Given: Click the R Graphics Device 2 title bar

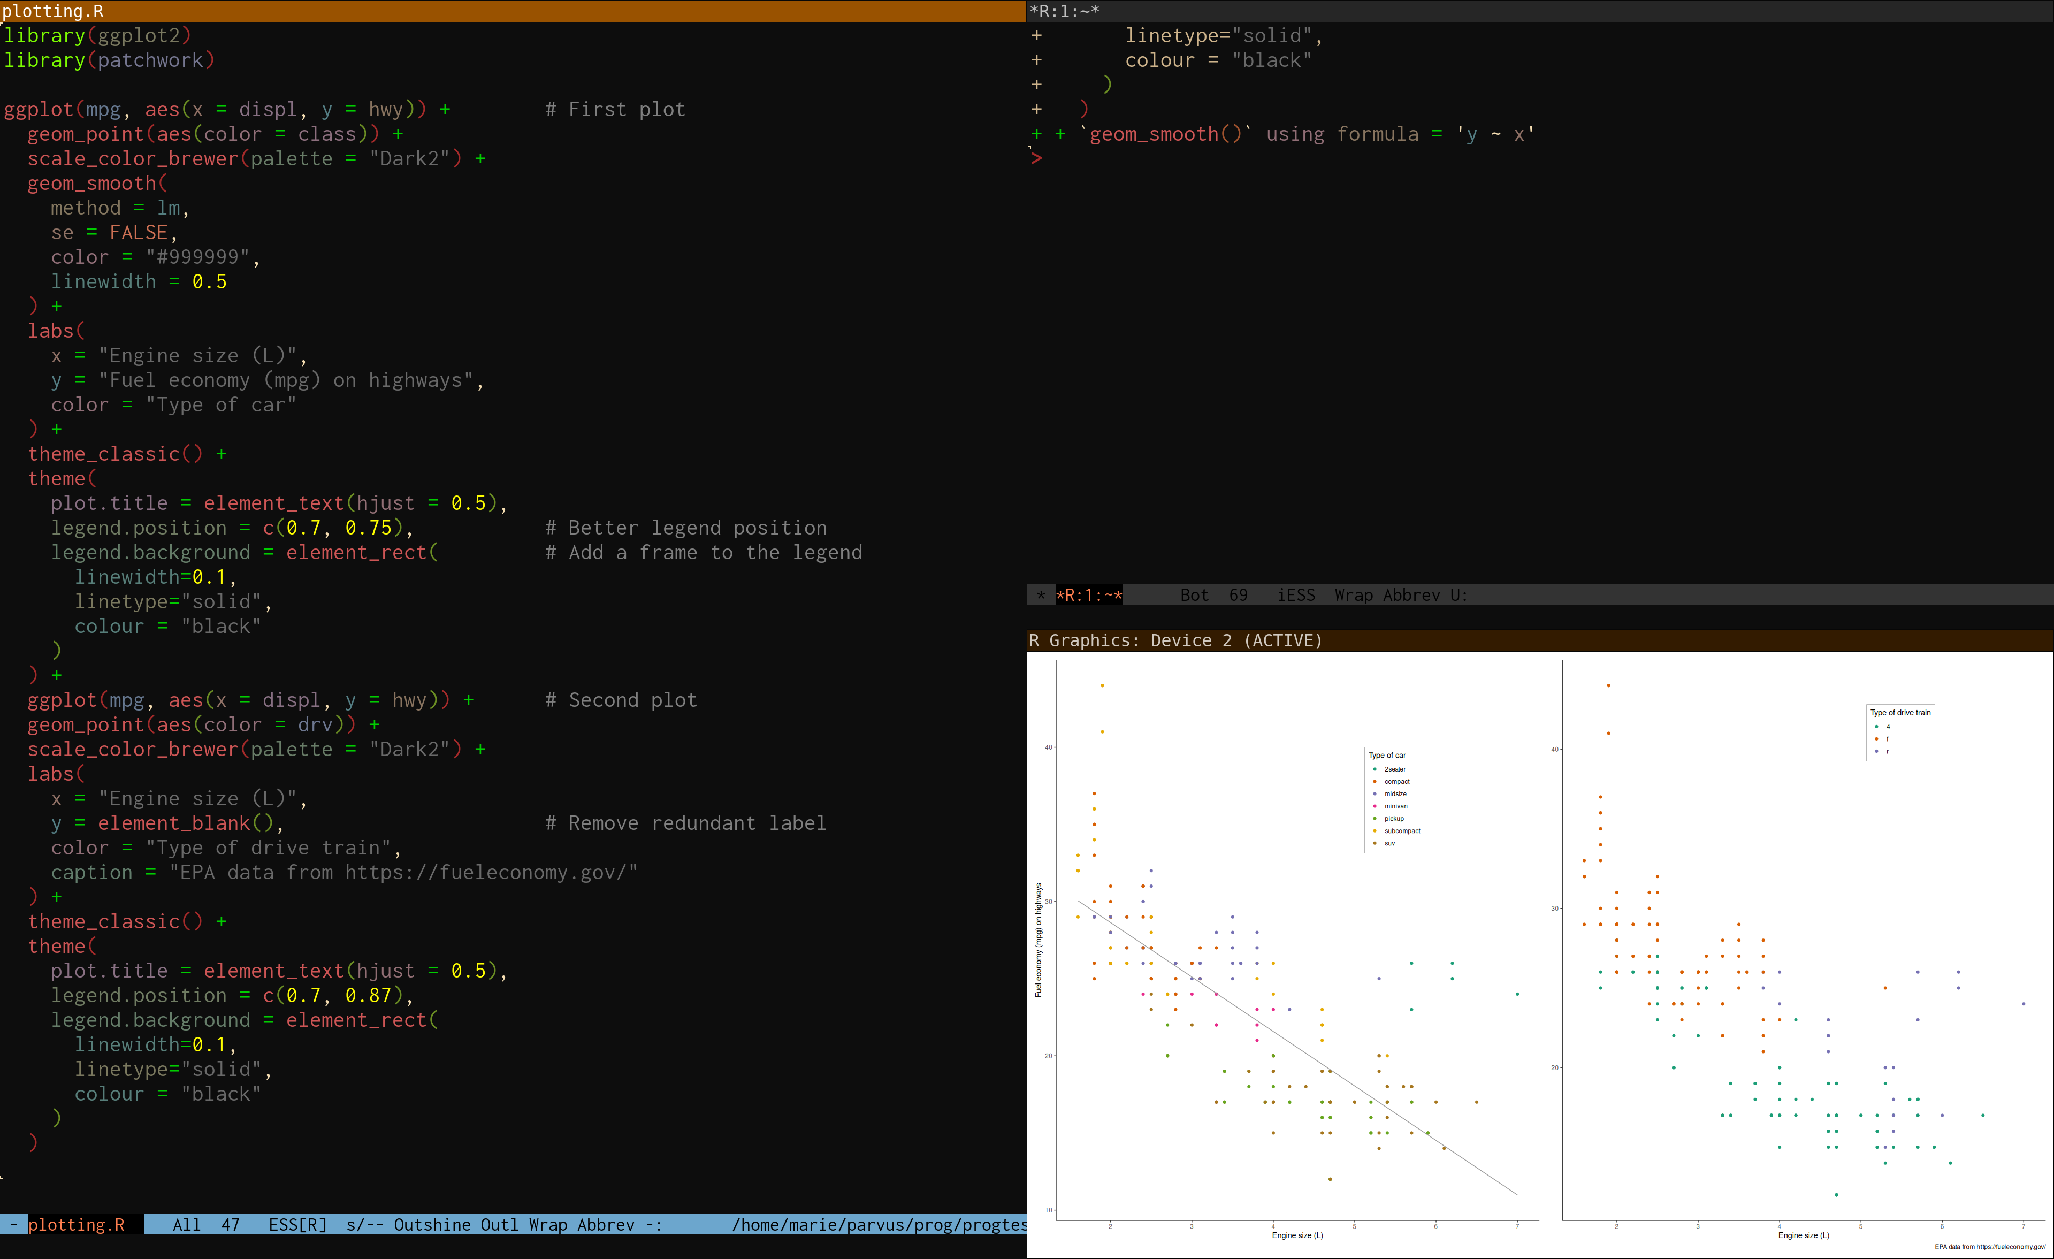Looking at the screenshot, I should [1175, 640].
